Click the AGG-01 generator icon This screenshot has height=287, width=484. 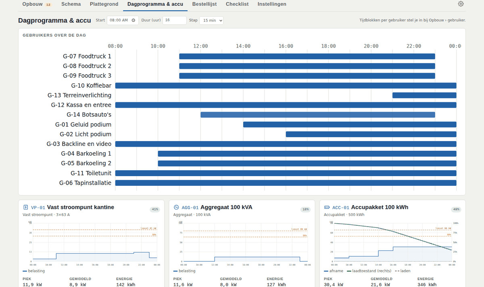pos(176,208)
